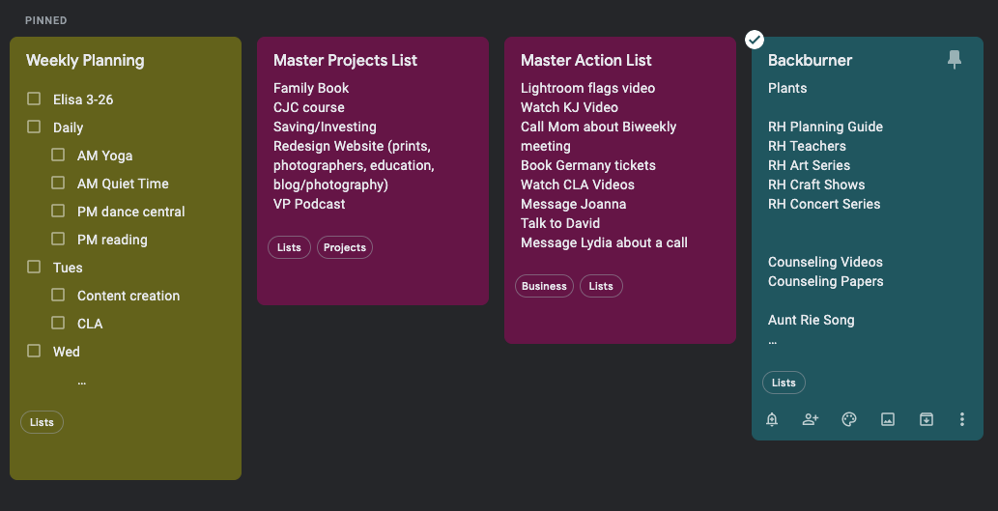Click the Projects label chip

345,247
